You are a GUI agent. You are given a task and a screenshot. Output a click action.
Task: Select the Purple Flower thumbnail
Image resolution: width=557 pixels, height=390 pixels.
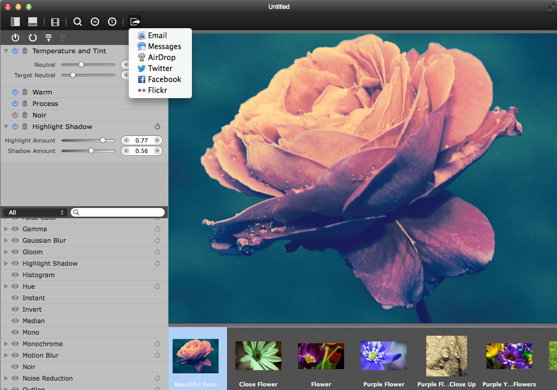click(x=383, y=356)
